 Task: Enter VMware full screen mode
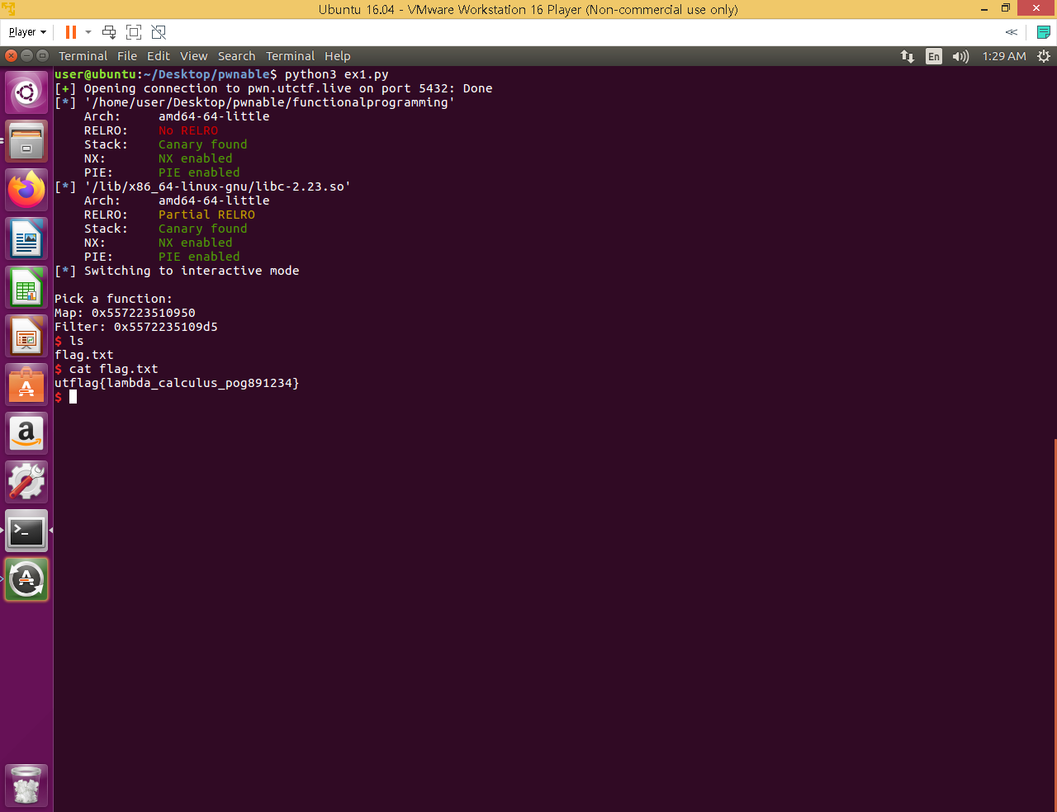tap(134, 32)
